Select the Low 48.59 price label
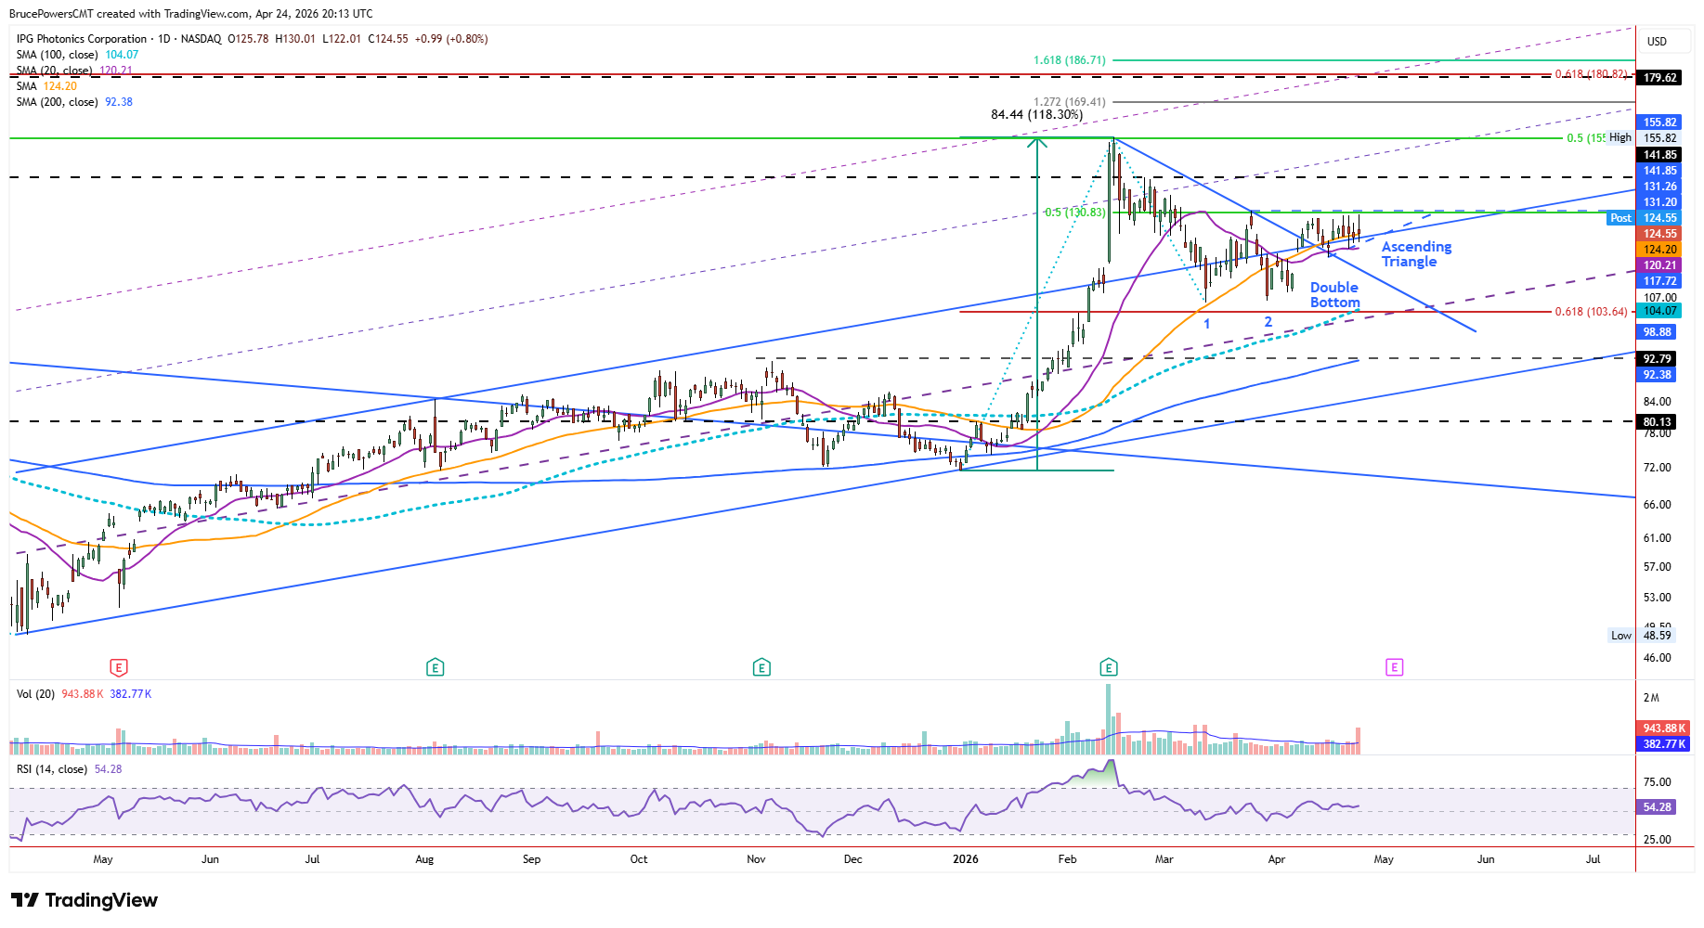This screenshot has height=928, width=1704. coord(1641,636)
